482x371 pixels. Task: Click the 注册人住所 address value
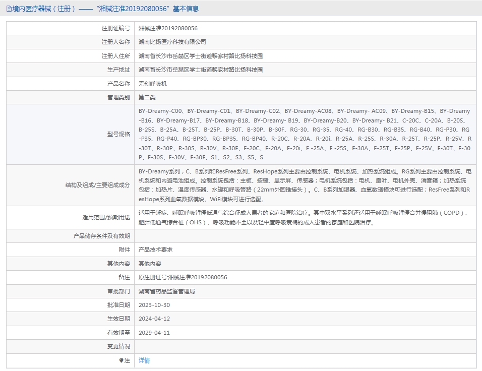(x=201, y=56)
